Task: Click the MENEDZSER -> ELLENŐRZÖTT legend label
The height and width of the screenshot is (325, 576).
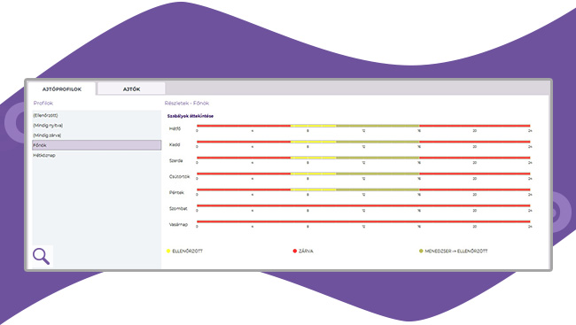Action: (x=456, y=251)
